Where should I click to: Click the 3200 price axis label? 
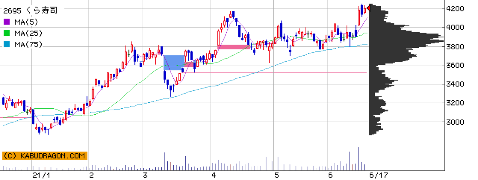coord(456,103)
